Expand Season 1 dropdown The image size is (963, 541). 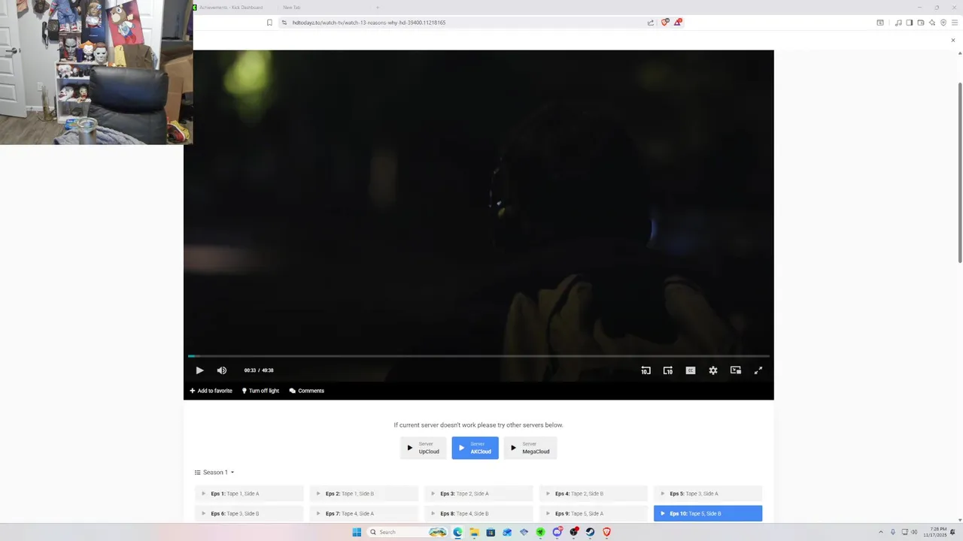click(214, 473)
